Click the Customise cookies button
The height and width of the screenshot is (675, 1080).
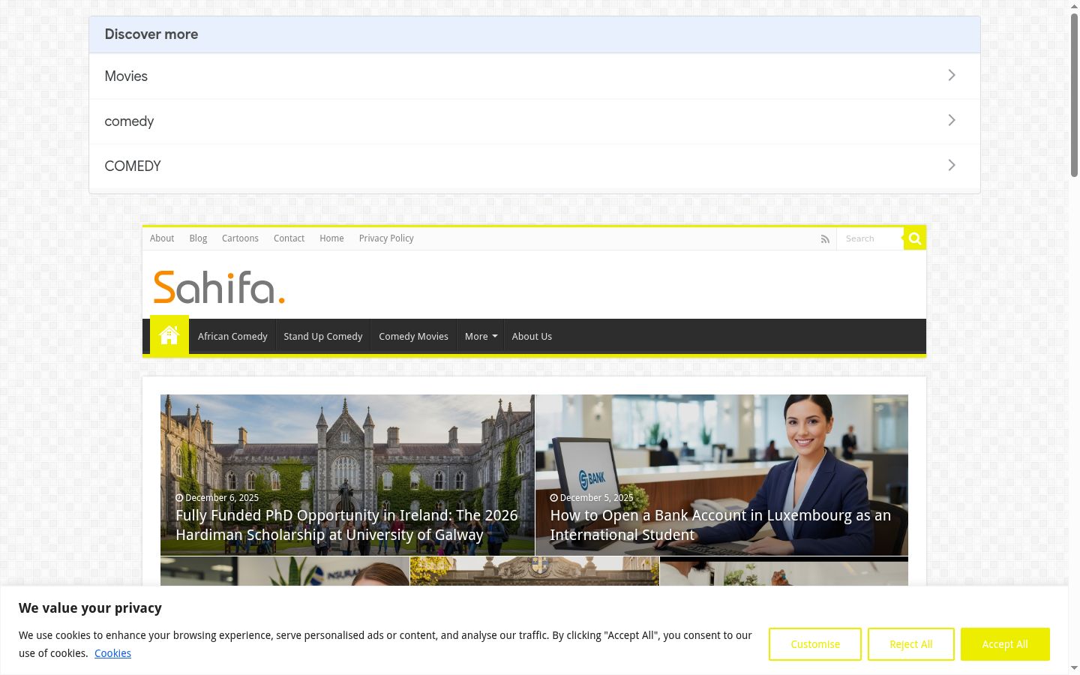(815, 644)
